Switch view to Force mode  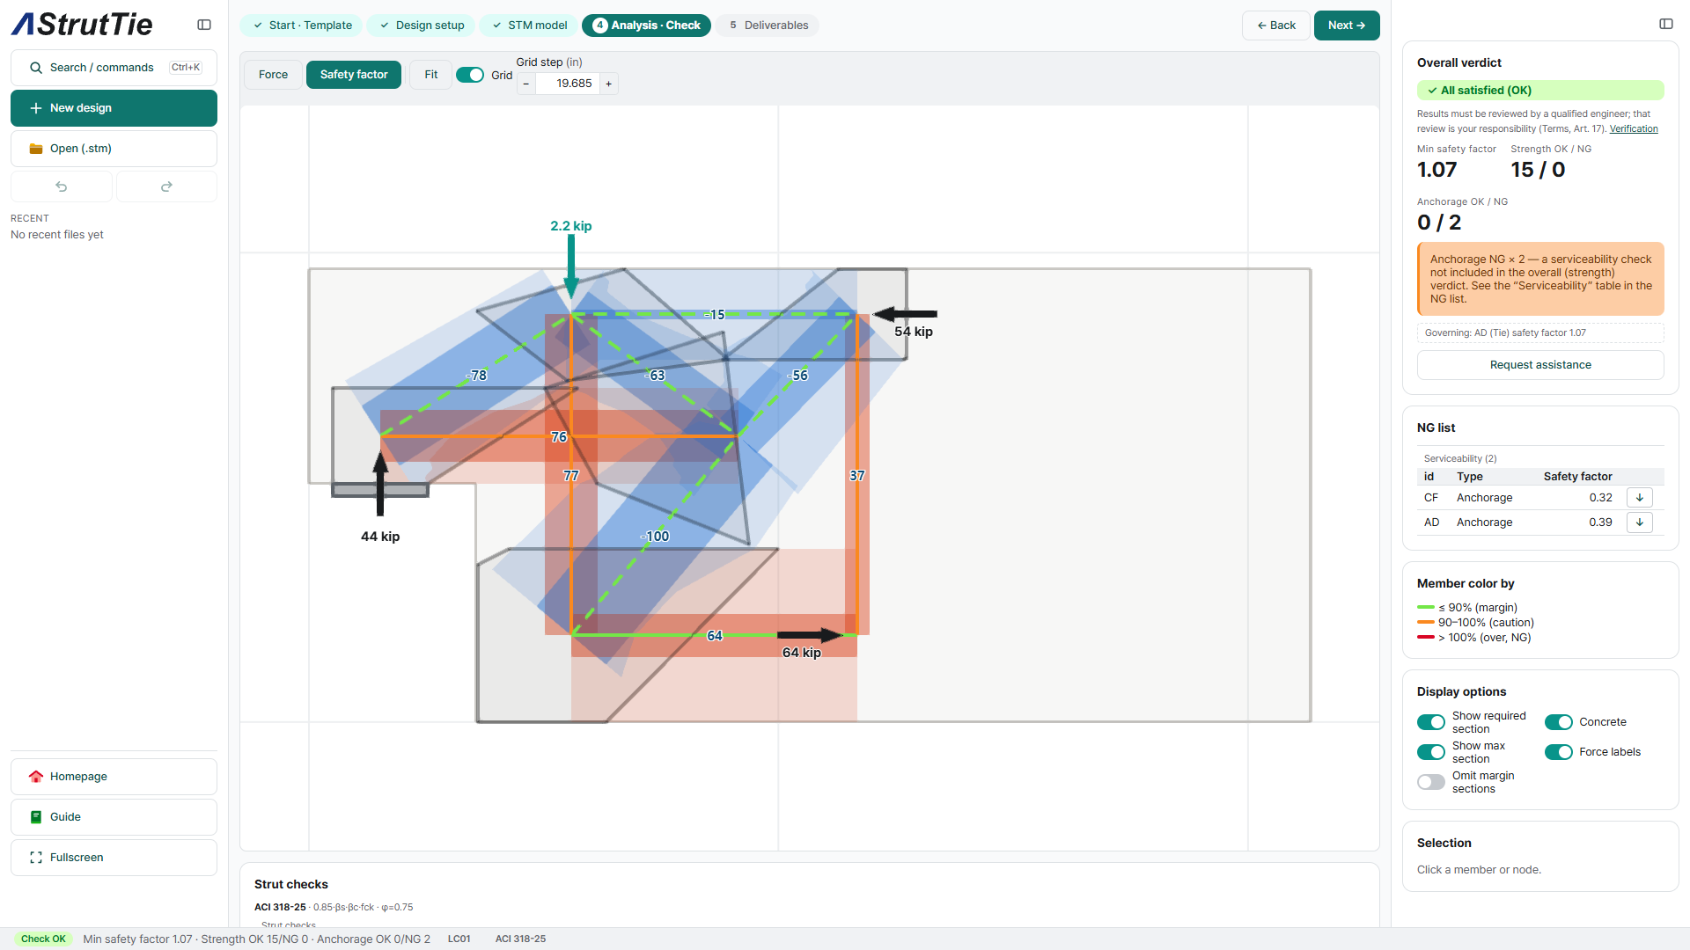point(273,75)
